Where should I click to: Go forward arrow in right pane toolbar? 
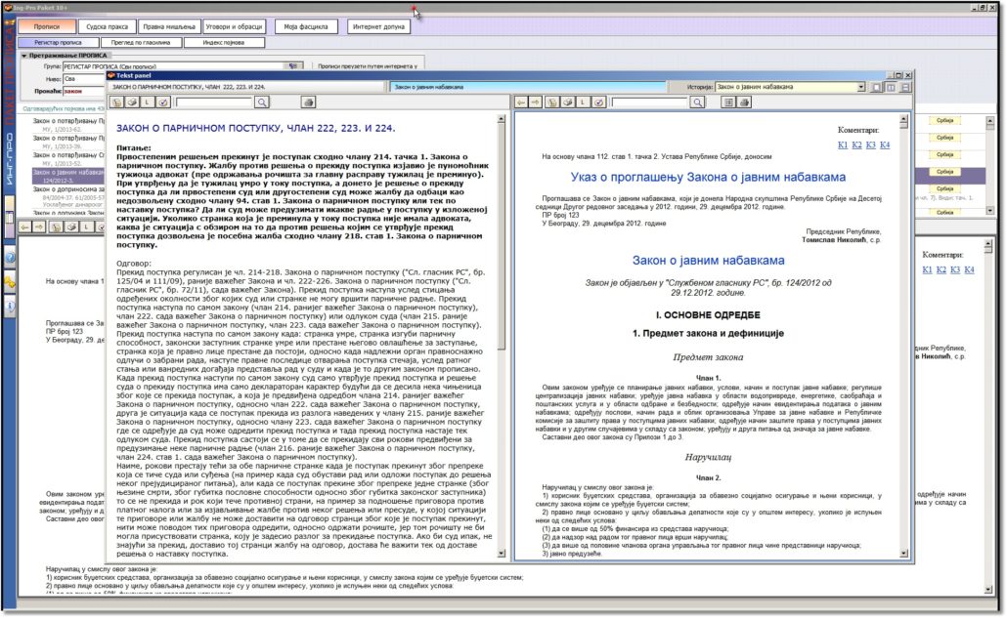536,103
